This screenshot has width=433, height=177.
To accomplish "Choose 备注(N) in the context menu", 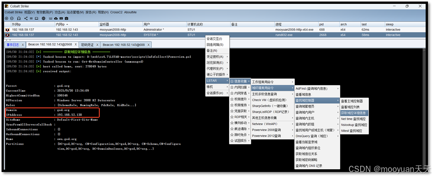I will coord(217,51).
